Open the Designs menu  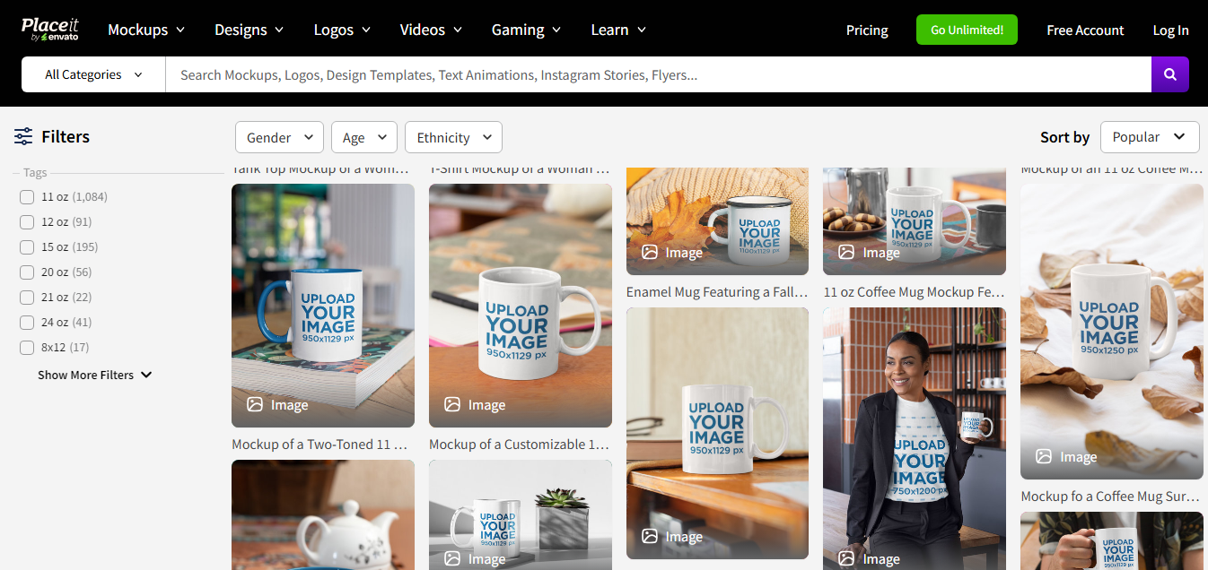tap(249, 30)
